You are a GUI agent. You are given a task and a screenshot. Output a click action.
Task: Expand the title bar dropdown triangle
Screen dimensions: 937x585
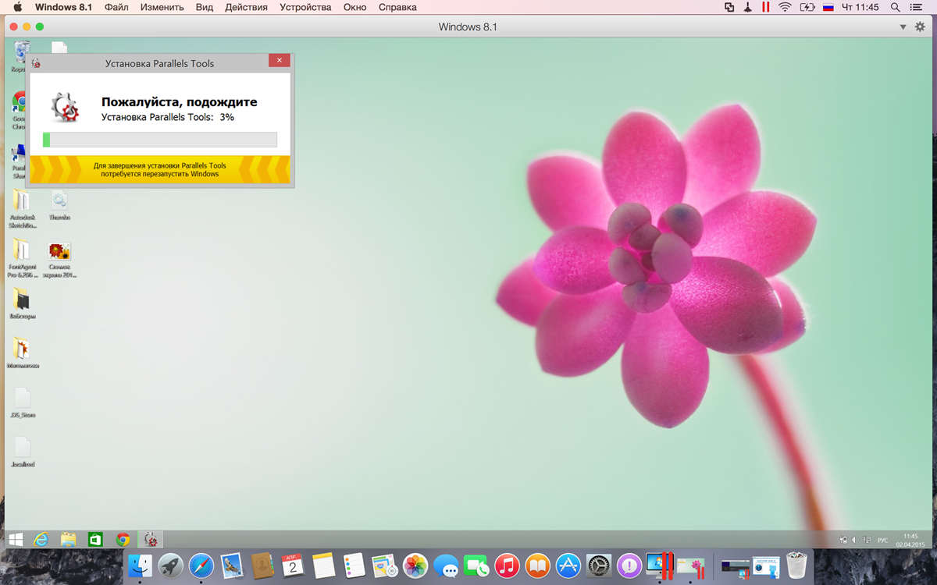pos(903,27)
